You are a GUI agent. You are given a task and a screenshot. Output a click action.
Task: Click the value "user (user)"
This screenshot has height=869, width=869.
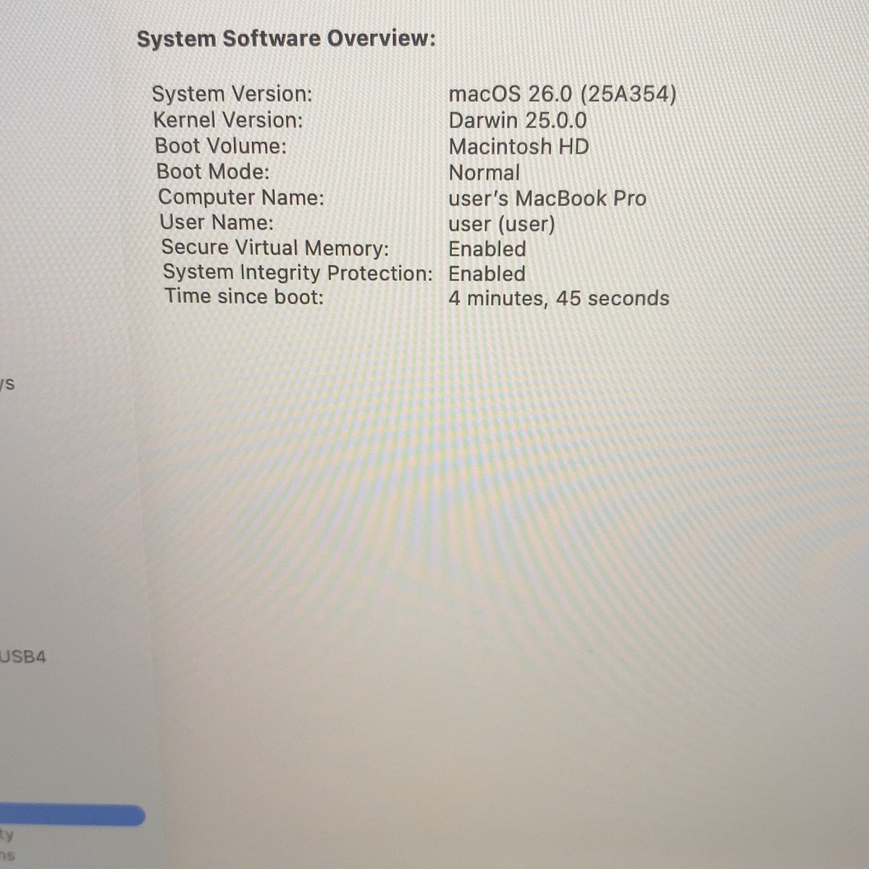(502, 224)
